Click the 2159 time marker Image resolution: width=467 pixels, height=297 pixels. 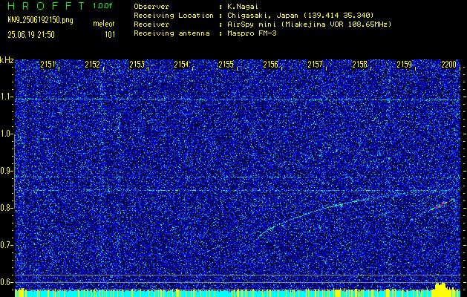[x=405, y=65]
